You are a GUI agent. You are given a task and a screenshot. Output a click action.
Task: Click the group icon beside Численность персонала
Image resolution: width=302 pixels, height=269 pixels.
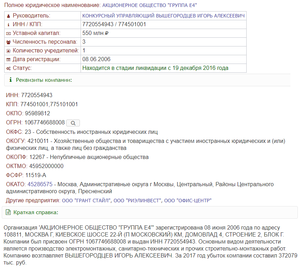(x=8, y=42)
